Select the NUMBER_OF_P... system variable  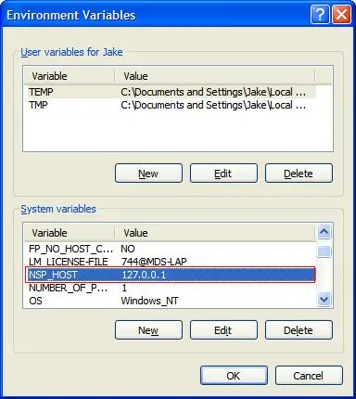tap(172, 288)
